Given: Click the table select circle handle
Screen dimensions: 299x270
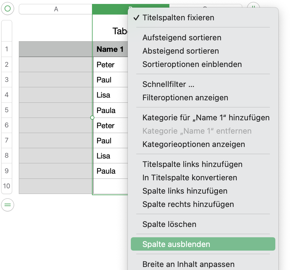Looking at the screenshot, I should (8, 9).
